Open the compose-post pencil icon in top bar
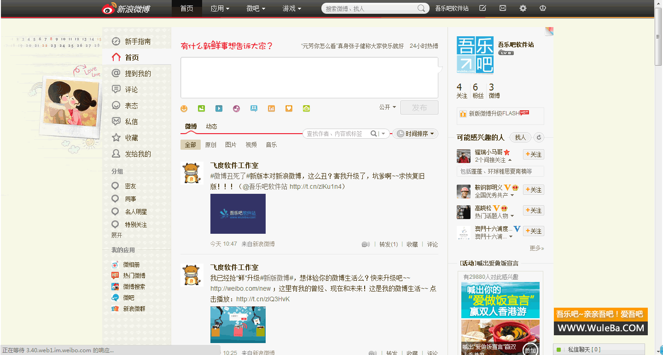 tap(483, 8)
